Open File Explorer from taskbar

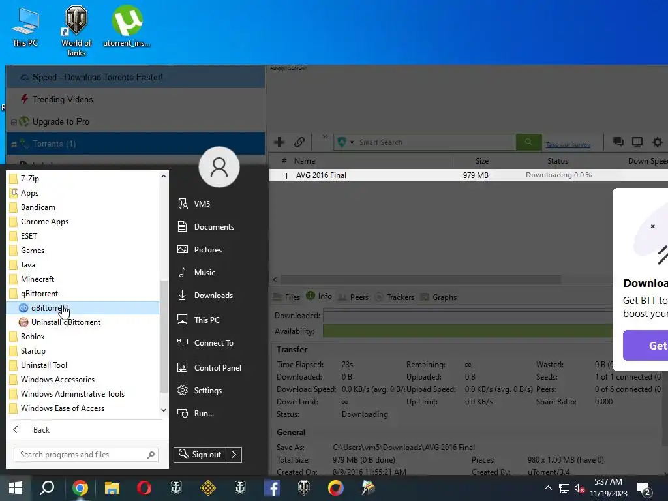point(112,488)
